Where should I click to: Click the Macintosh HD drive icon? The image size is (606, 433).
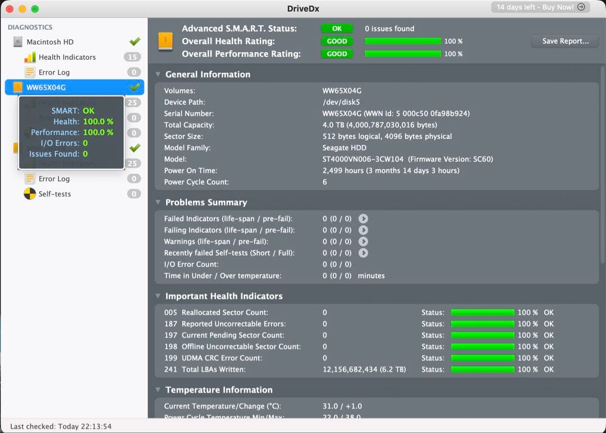coord(18,42)
